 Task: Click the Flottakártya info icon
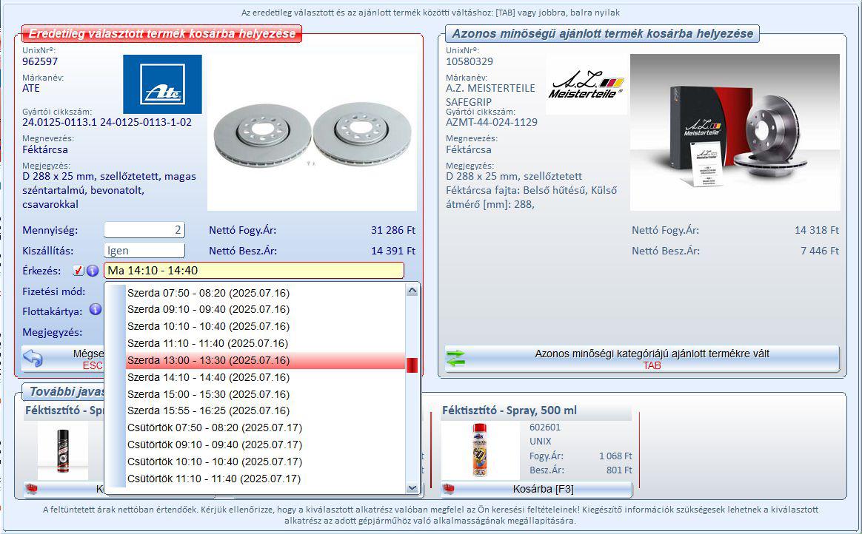pos(96,310)
